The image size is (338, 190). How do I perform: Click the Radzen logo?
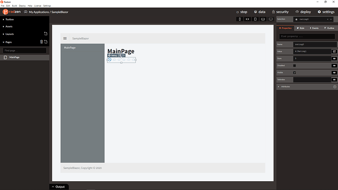point(11,12)
